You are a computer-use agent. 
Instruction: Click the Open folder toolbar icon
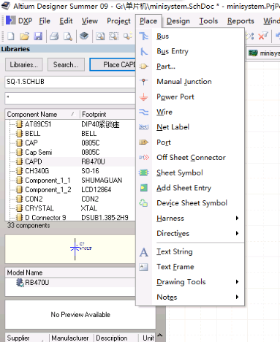point(24,37)
